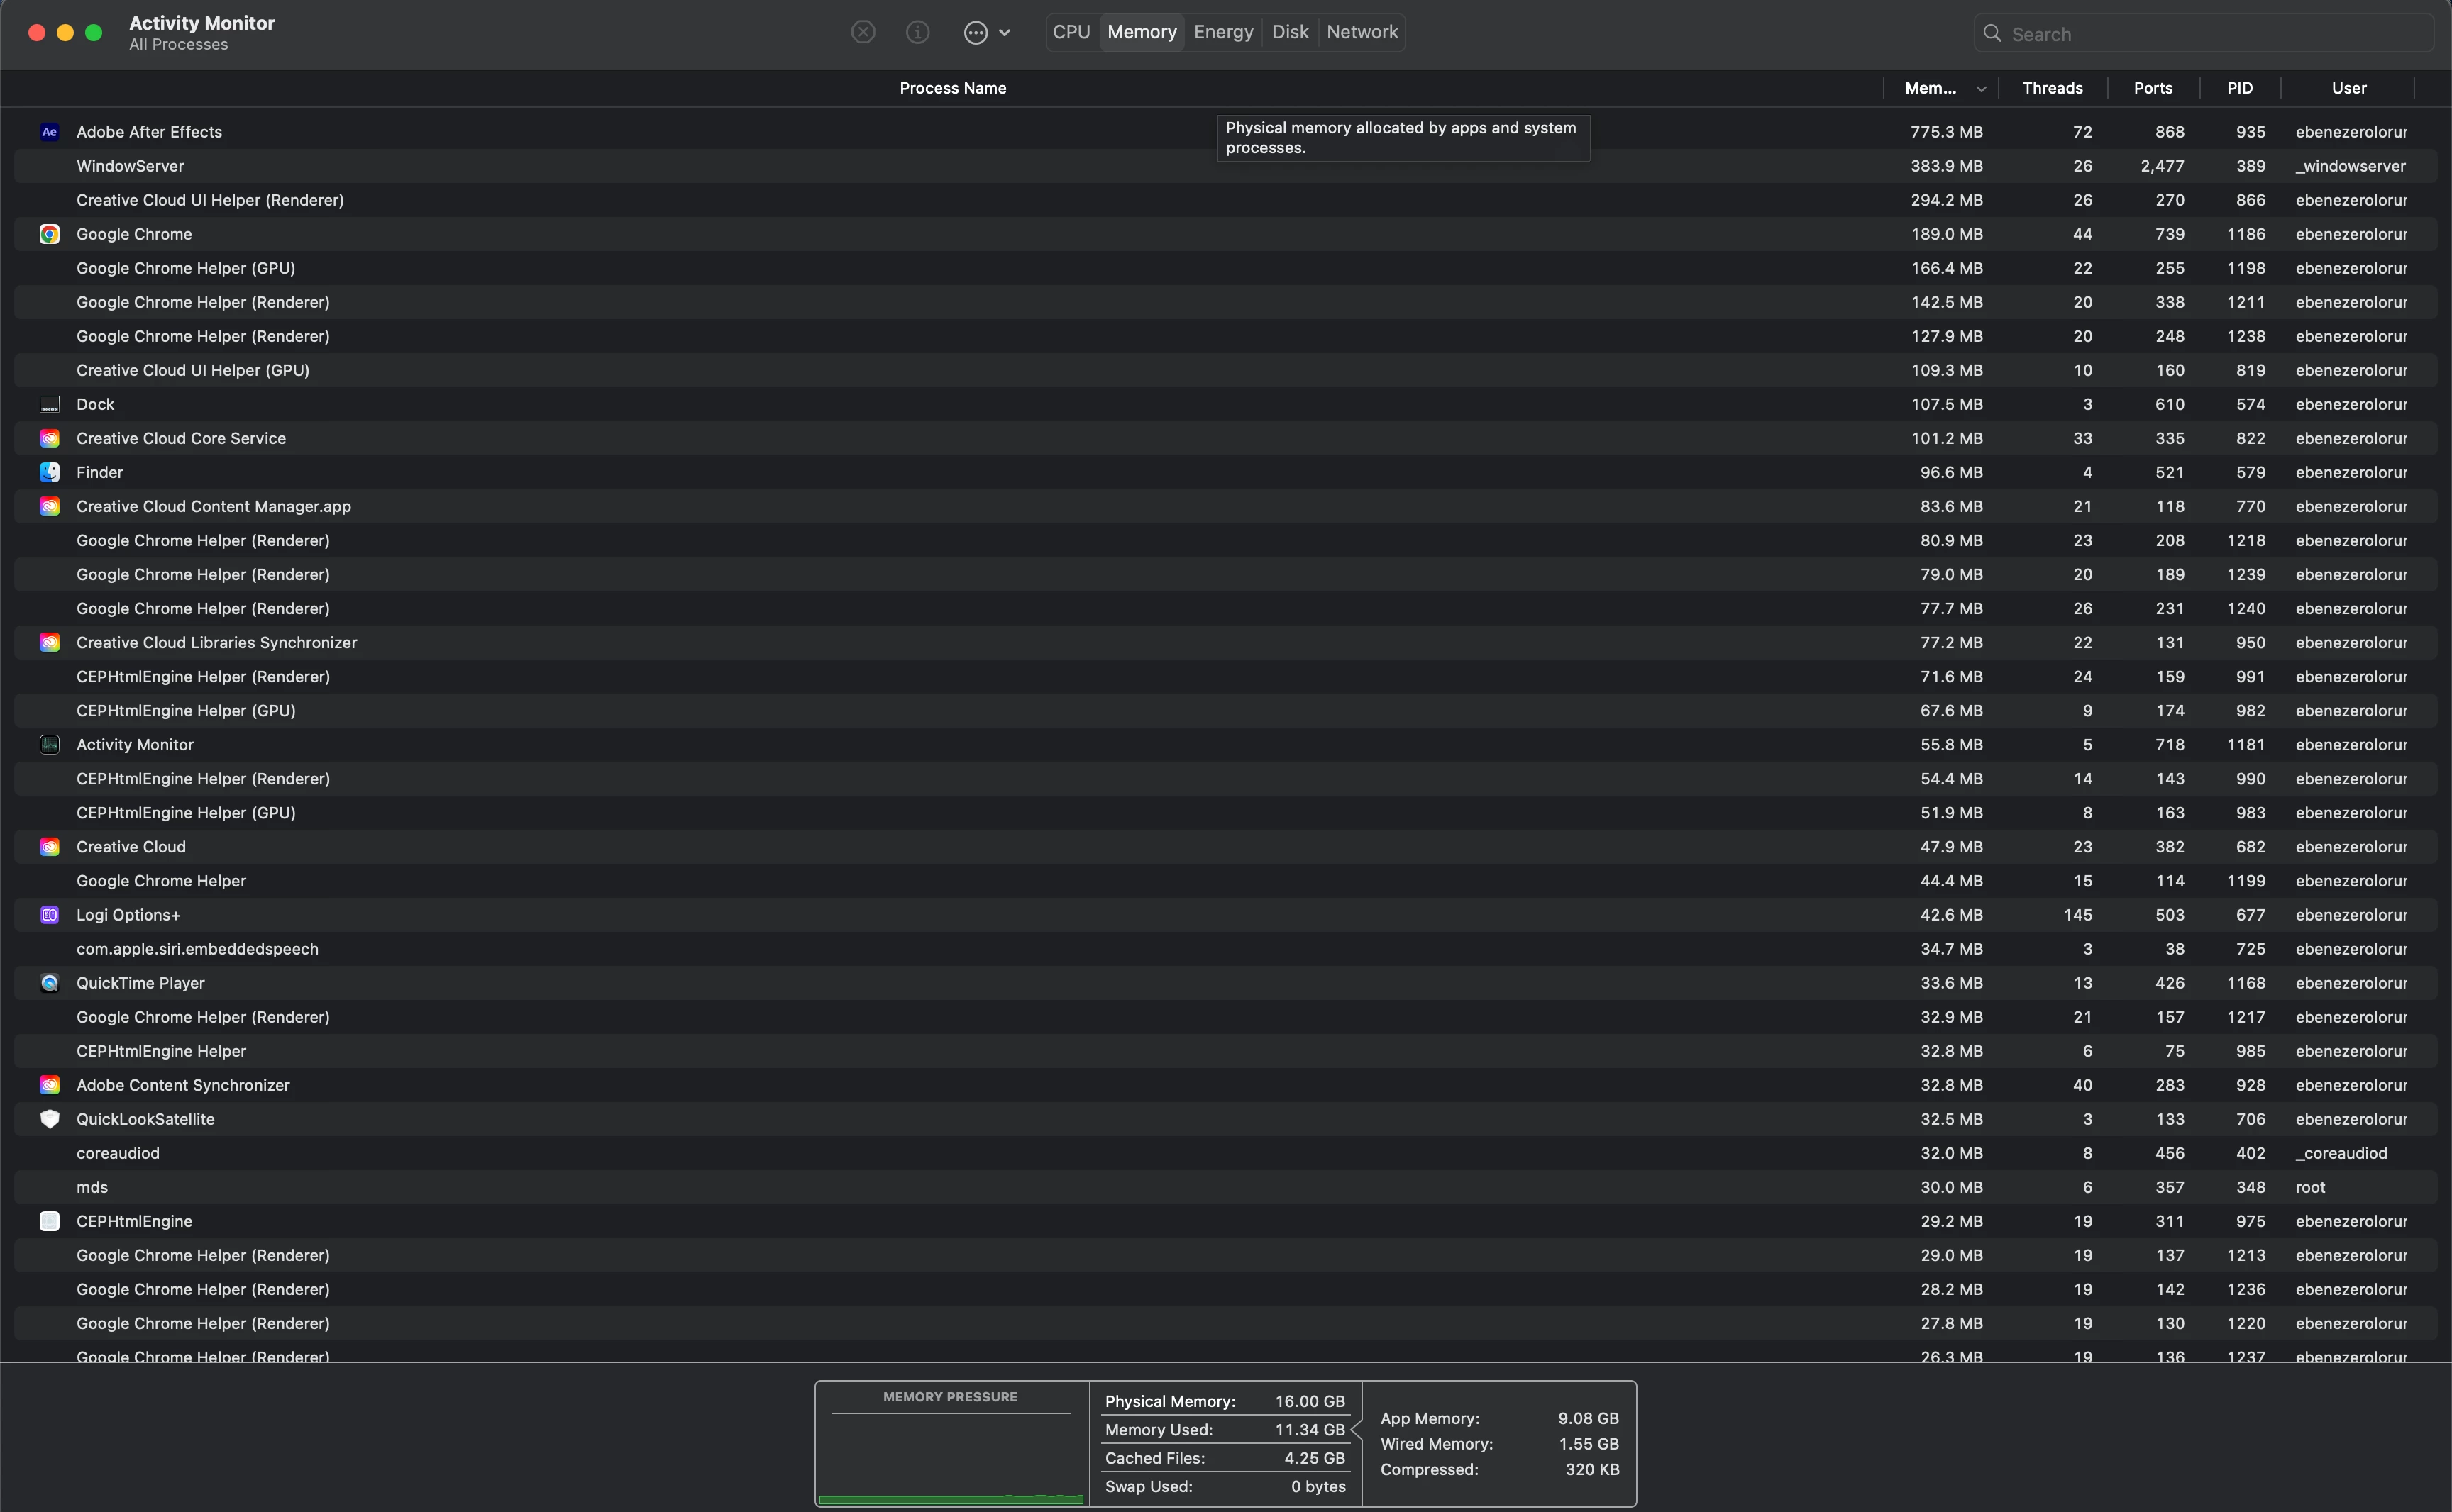Screen dimensions: 2452x1512
Task: Click the chevron beside the ellipsis button
Action: click(x=1005, y=33)
